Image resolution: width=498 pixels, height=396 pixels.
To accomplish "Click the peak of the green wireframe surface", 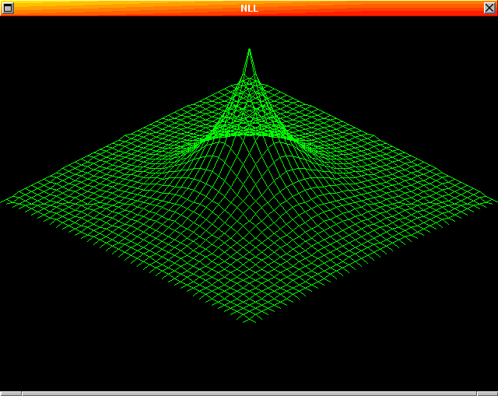I will 249,50.
